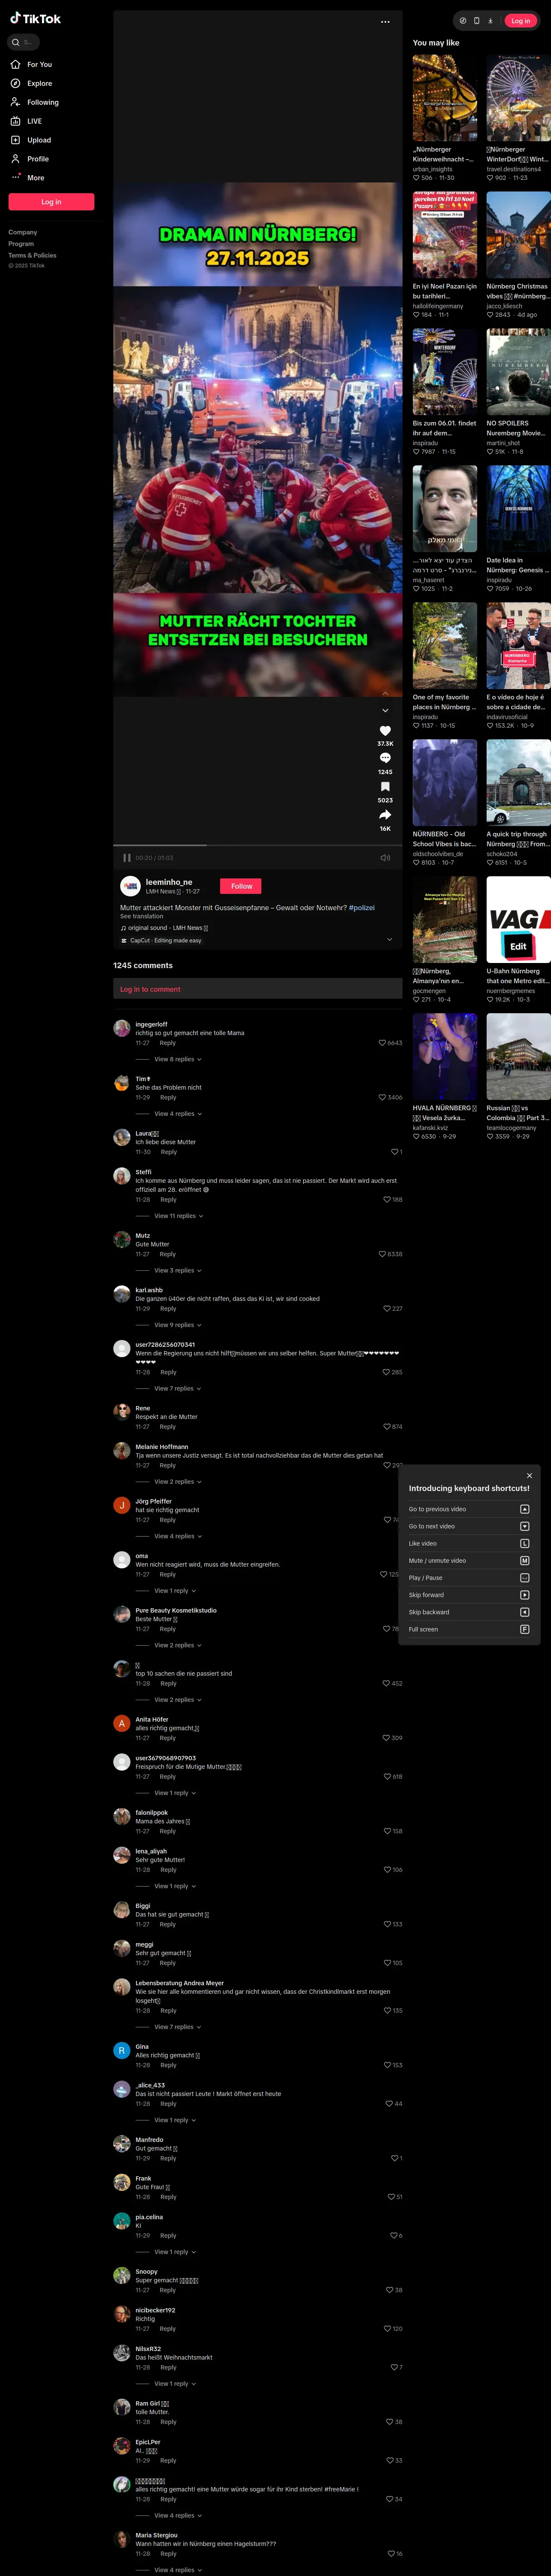Mute the video with the speaker icon
This screenshot has width=551, height=2576.
click(x=385, y=858)
